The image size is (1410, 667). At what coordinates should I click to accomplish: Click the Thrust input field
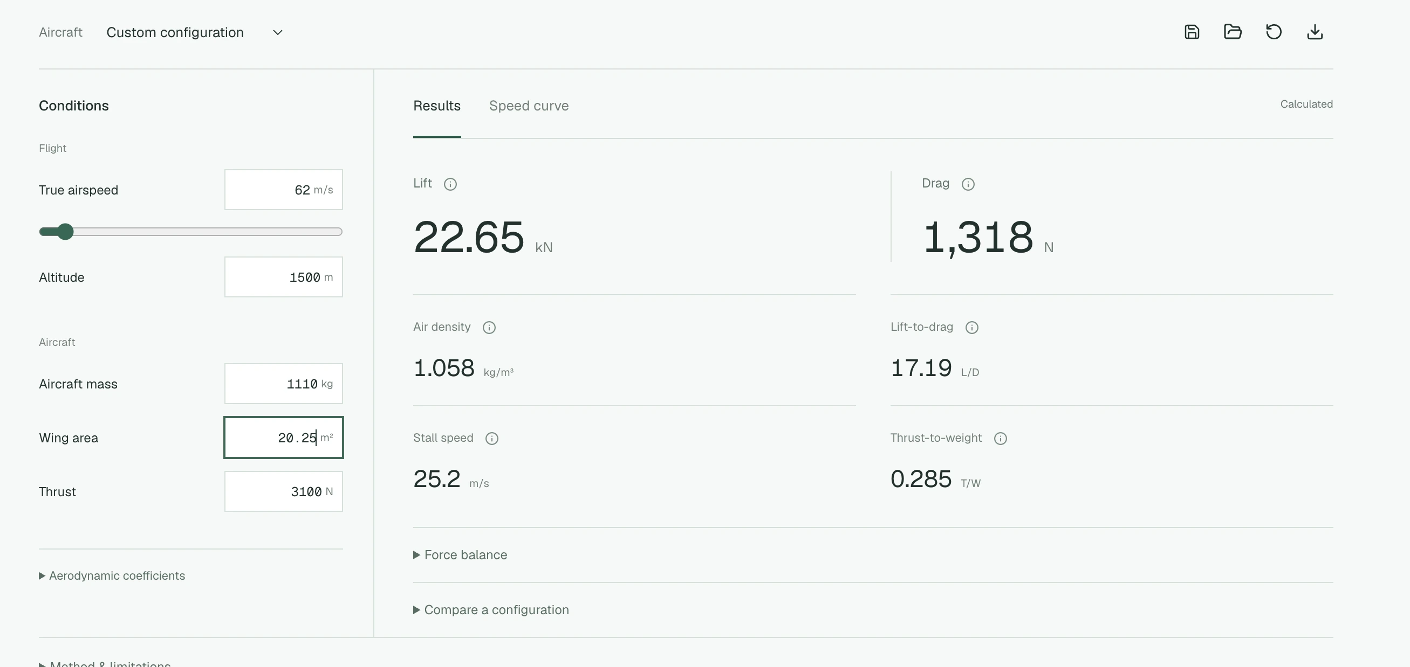284,491
